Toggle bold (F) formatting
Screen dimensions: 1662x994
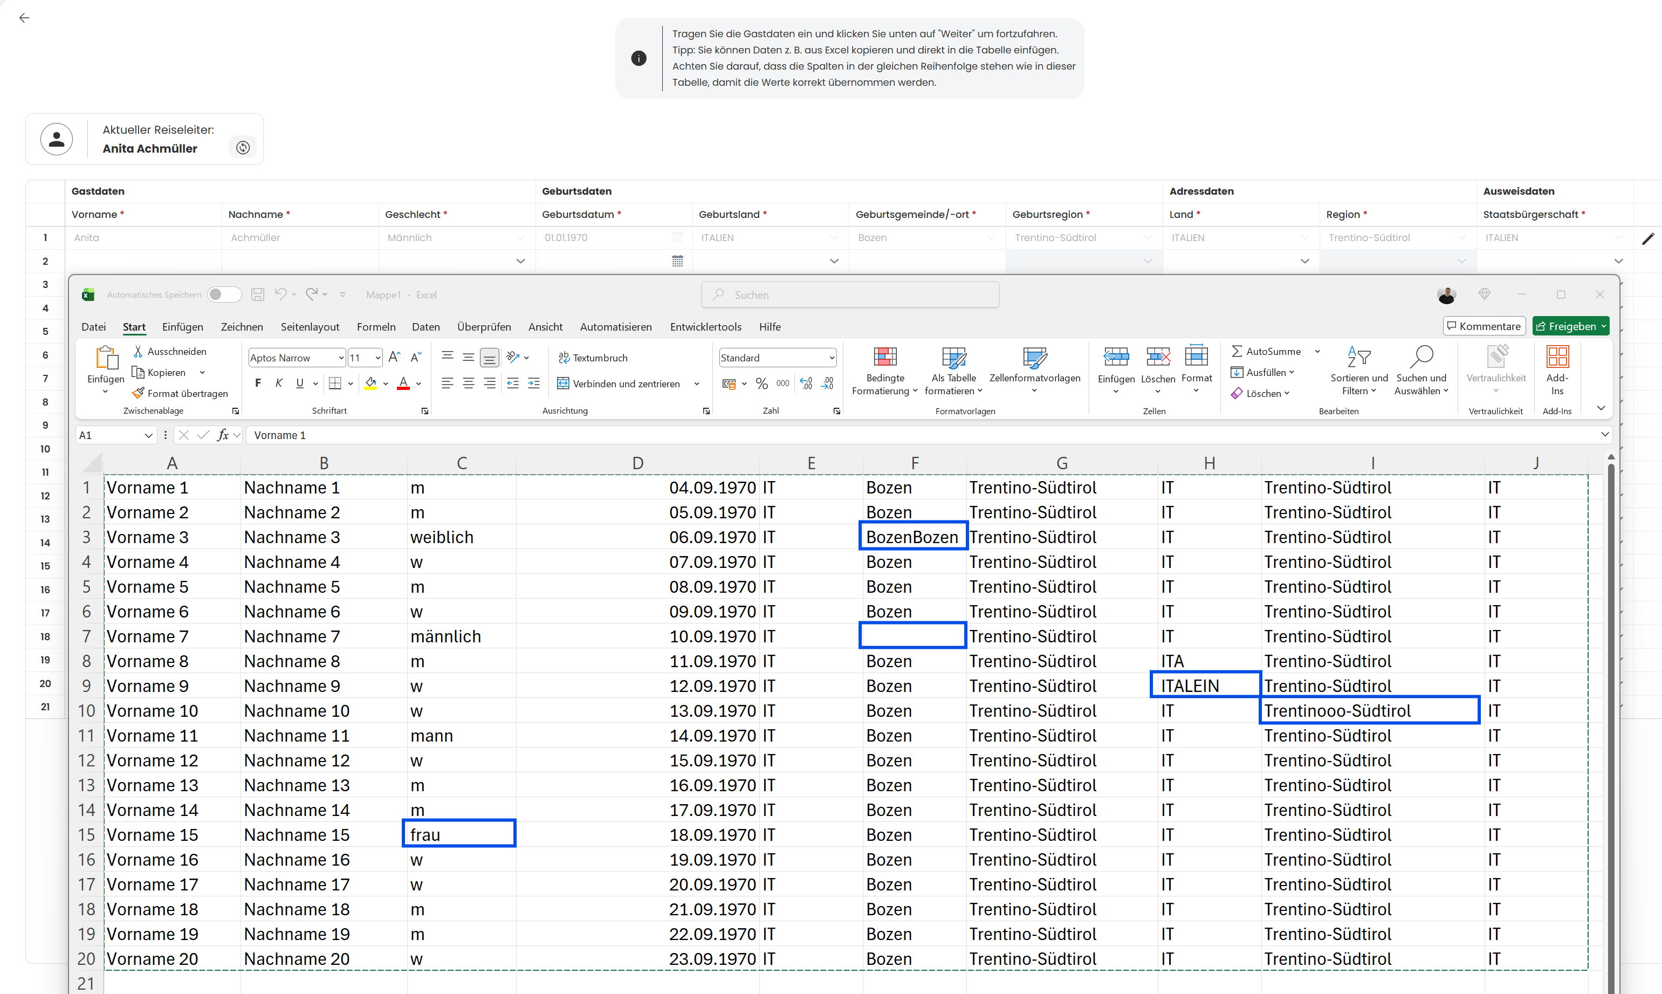pyautogui.click(x=258, y=383)
